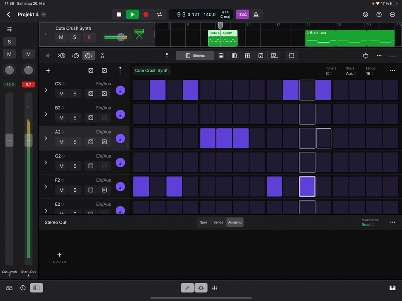The width and height of the screenshot is (402, 301).
Task: Open the mixer faders icon at bottom
Action: [x=215, y=288]
